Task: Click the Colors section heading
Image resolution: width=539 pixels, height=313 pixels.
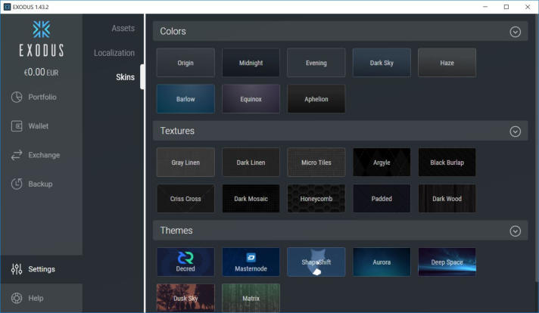Action: click(173, 31)
